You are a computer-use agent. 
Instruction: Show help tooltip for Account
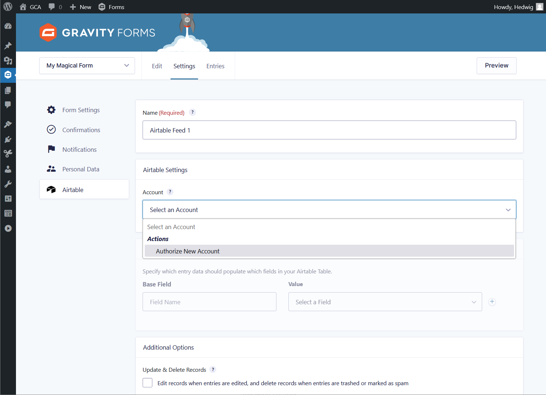click(x=170, y=192)
